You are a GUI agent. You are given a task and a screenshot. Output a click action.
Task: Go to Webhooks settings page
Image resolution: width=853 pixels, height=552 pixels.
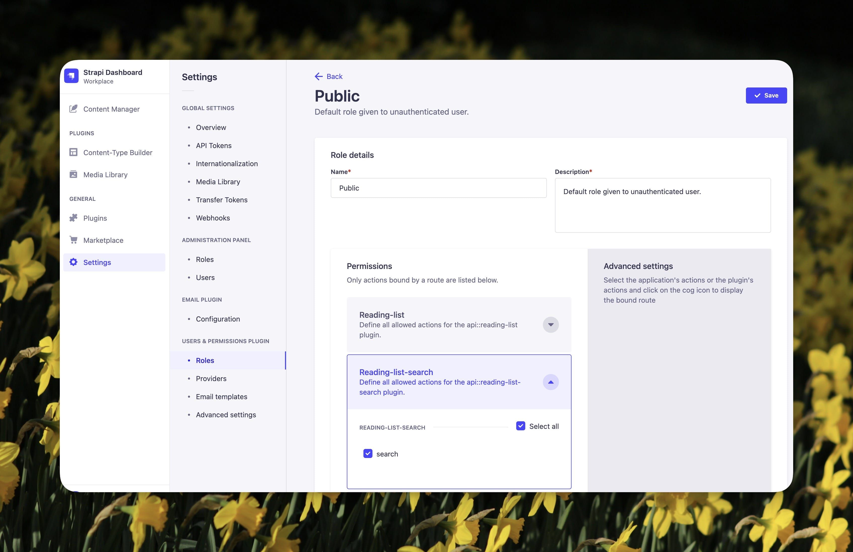coord(213,218)
